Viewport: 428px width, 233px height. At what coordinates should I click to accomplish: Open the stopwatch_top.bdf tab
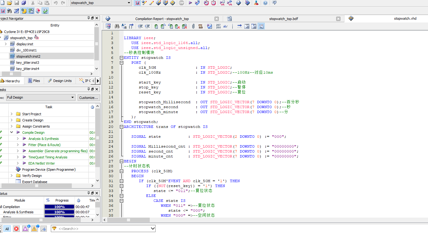click(283, 19)
